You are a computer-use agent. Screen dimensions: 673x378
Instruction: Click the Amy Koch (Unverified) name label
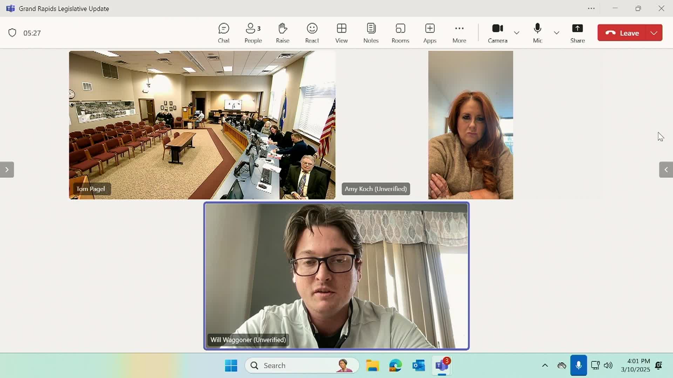(376, 189)
